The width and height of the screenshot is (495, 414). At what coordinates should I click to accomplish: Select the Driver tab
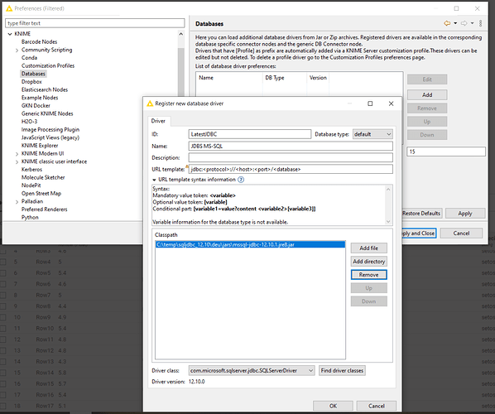point(158,121)
